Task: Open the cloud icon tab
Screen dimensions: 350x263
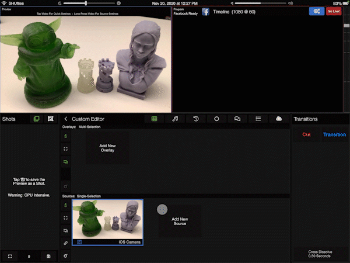Action: (279, 119)
